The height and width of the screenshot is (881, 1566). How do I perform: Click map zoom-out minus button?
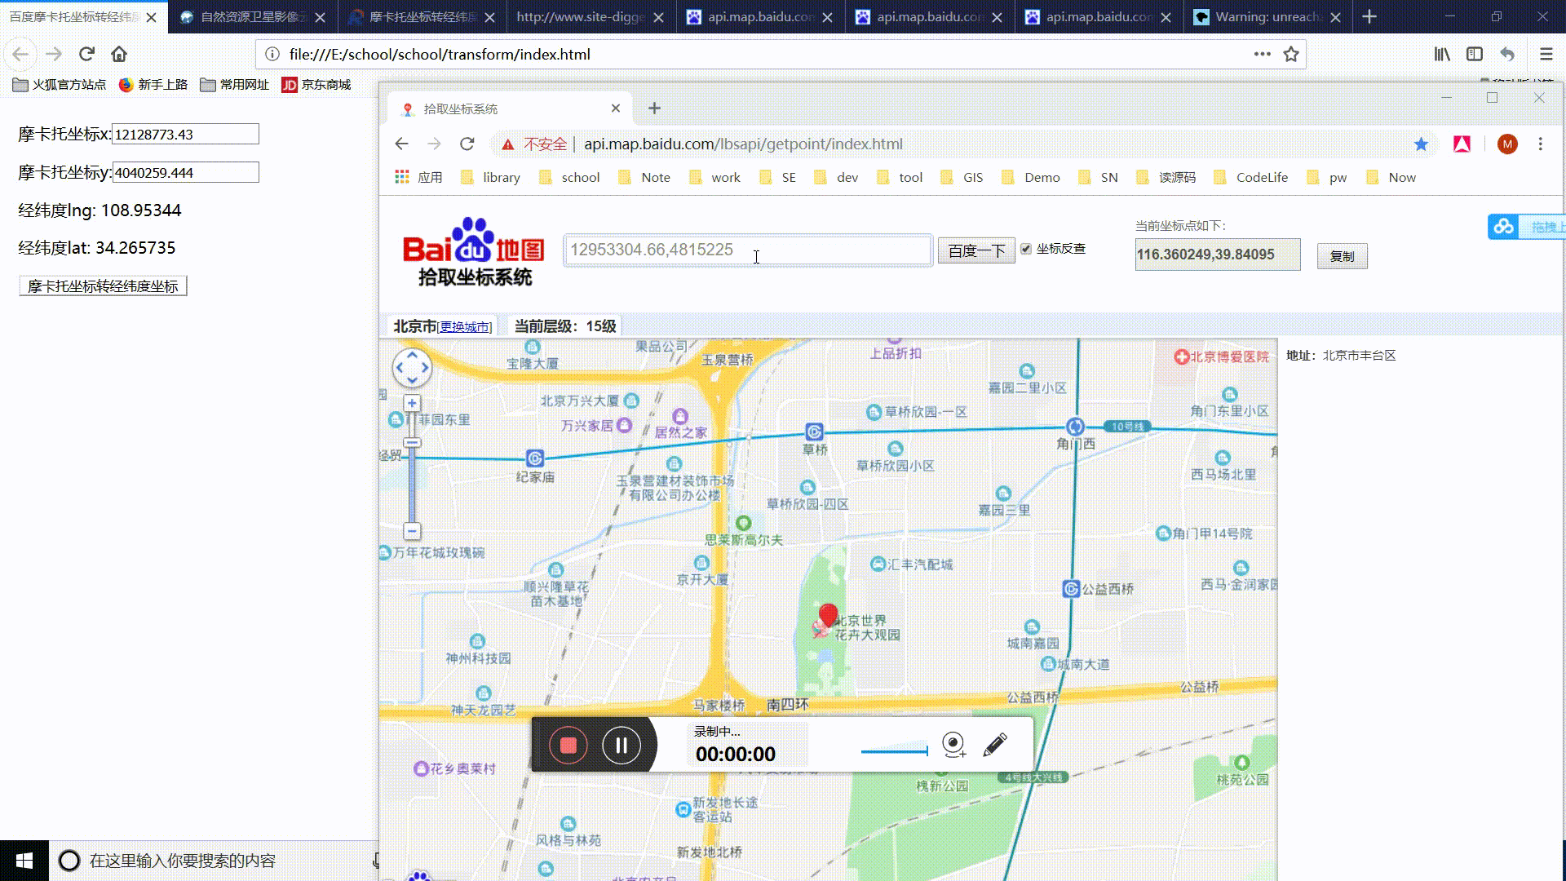tap(412, 531)
